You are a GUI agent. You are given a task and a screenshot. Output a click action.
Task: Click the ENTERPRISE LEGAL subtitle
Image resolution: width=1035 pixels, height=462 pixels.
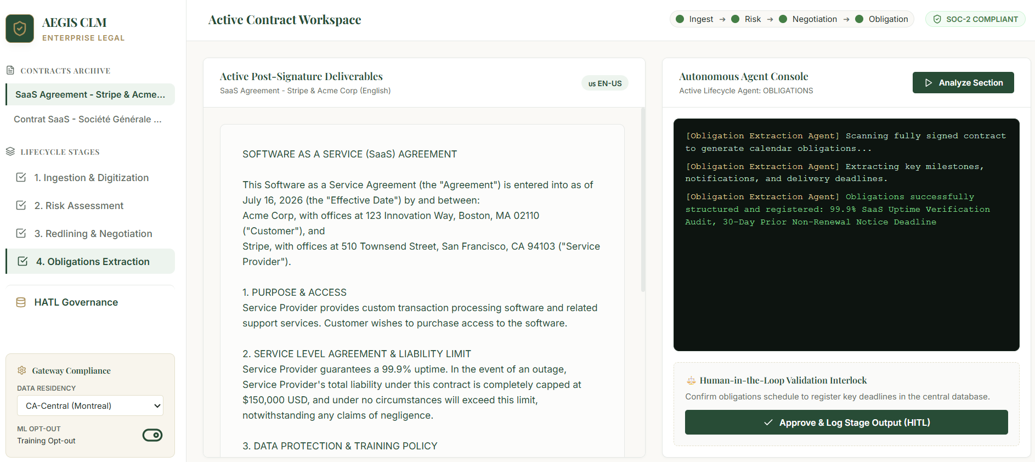pos(83,38)
